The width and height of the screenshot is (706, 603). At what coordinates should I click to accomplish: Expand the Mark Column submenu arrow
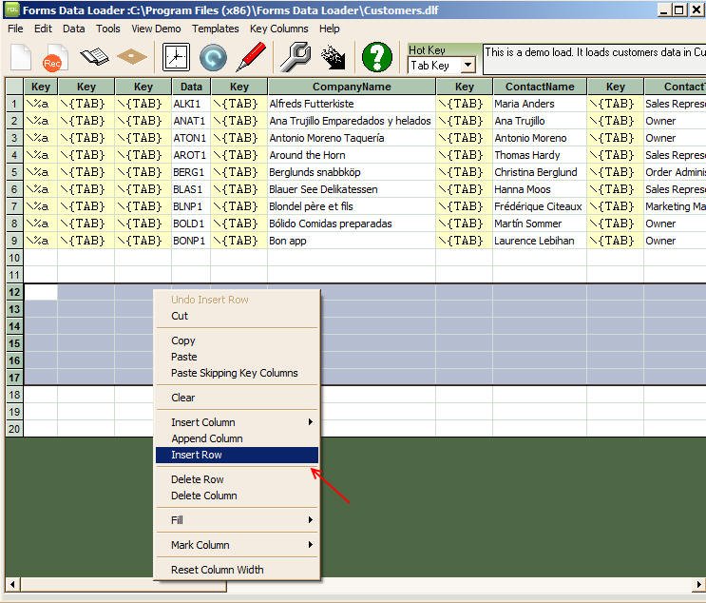(310, 545)
